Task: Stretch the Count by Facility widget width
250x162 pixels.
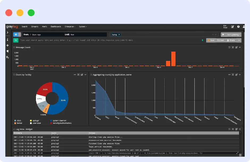Action: coord(75,75)
